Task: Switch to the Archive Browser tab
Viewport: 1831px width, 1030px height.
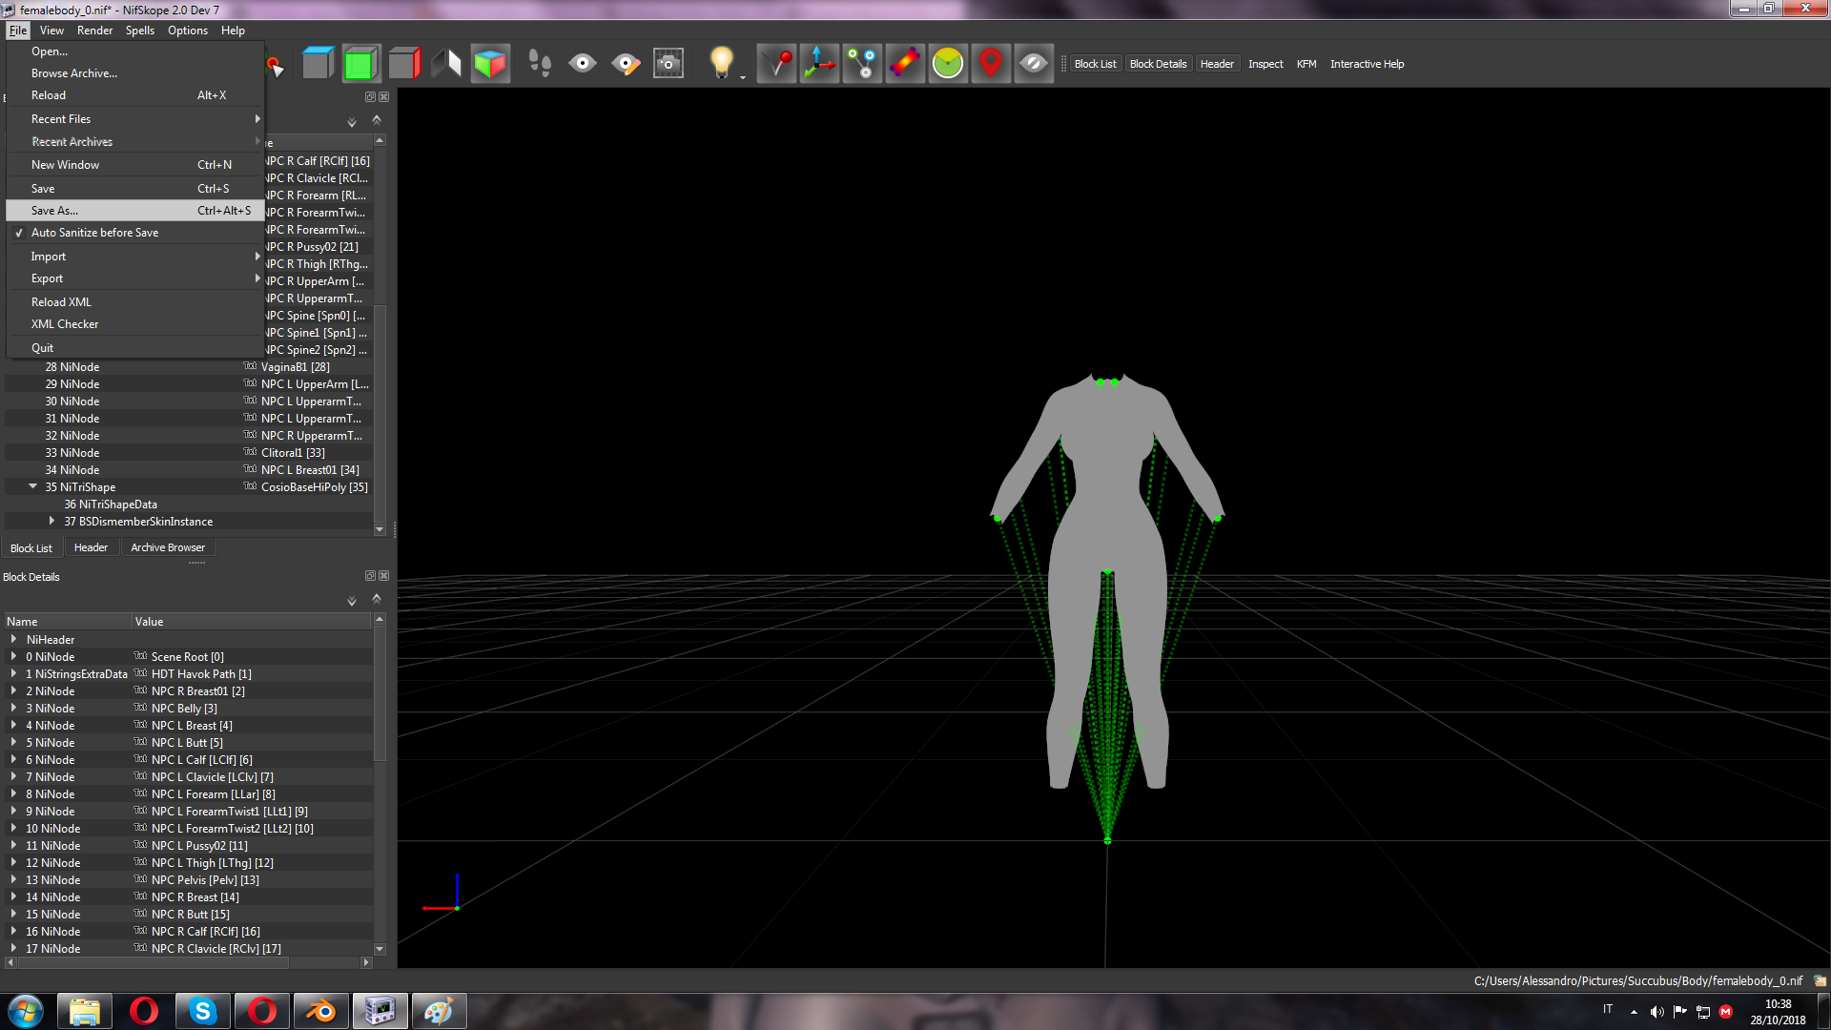Action: point(168,547)
